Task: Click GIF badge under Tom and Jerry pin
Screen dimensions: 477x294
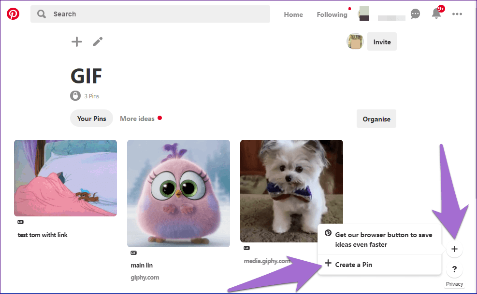Action: [x=20, y=222]
